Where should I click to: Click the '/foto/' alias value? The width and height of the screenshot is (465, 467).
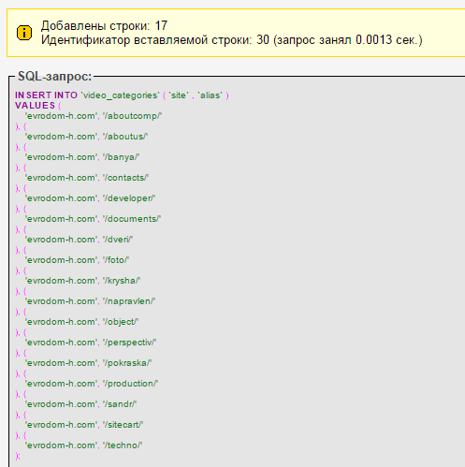[116, 260]
